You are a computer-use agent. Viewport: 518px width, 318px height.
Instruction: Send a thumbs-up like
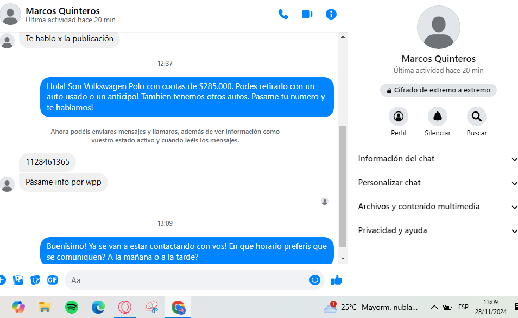(x=337, y=280)
